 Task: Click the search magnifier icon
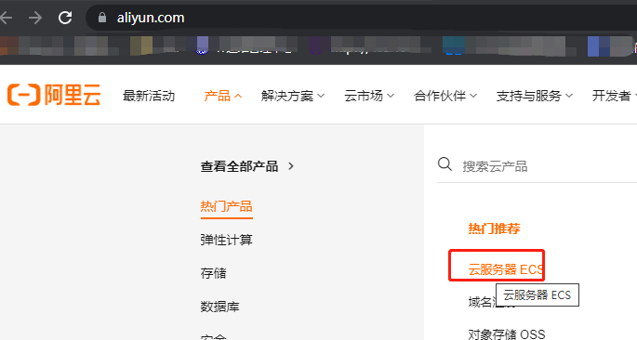(x=445, y=164)
